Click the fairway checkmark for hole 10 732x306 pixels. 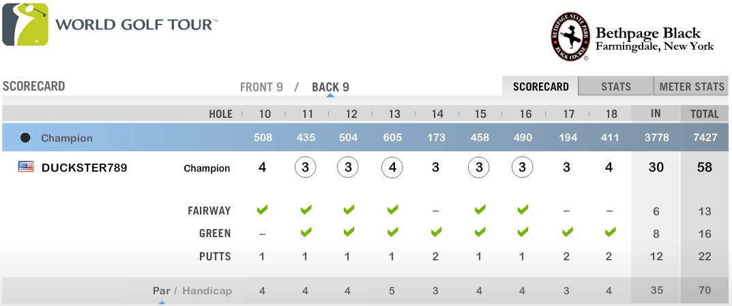coord(263,210)
